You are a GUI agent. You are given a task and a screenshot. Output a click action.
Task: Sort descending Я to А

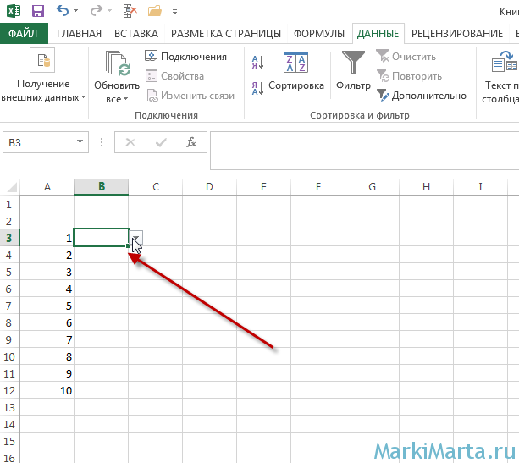click(257, 88)
